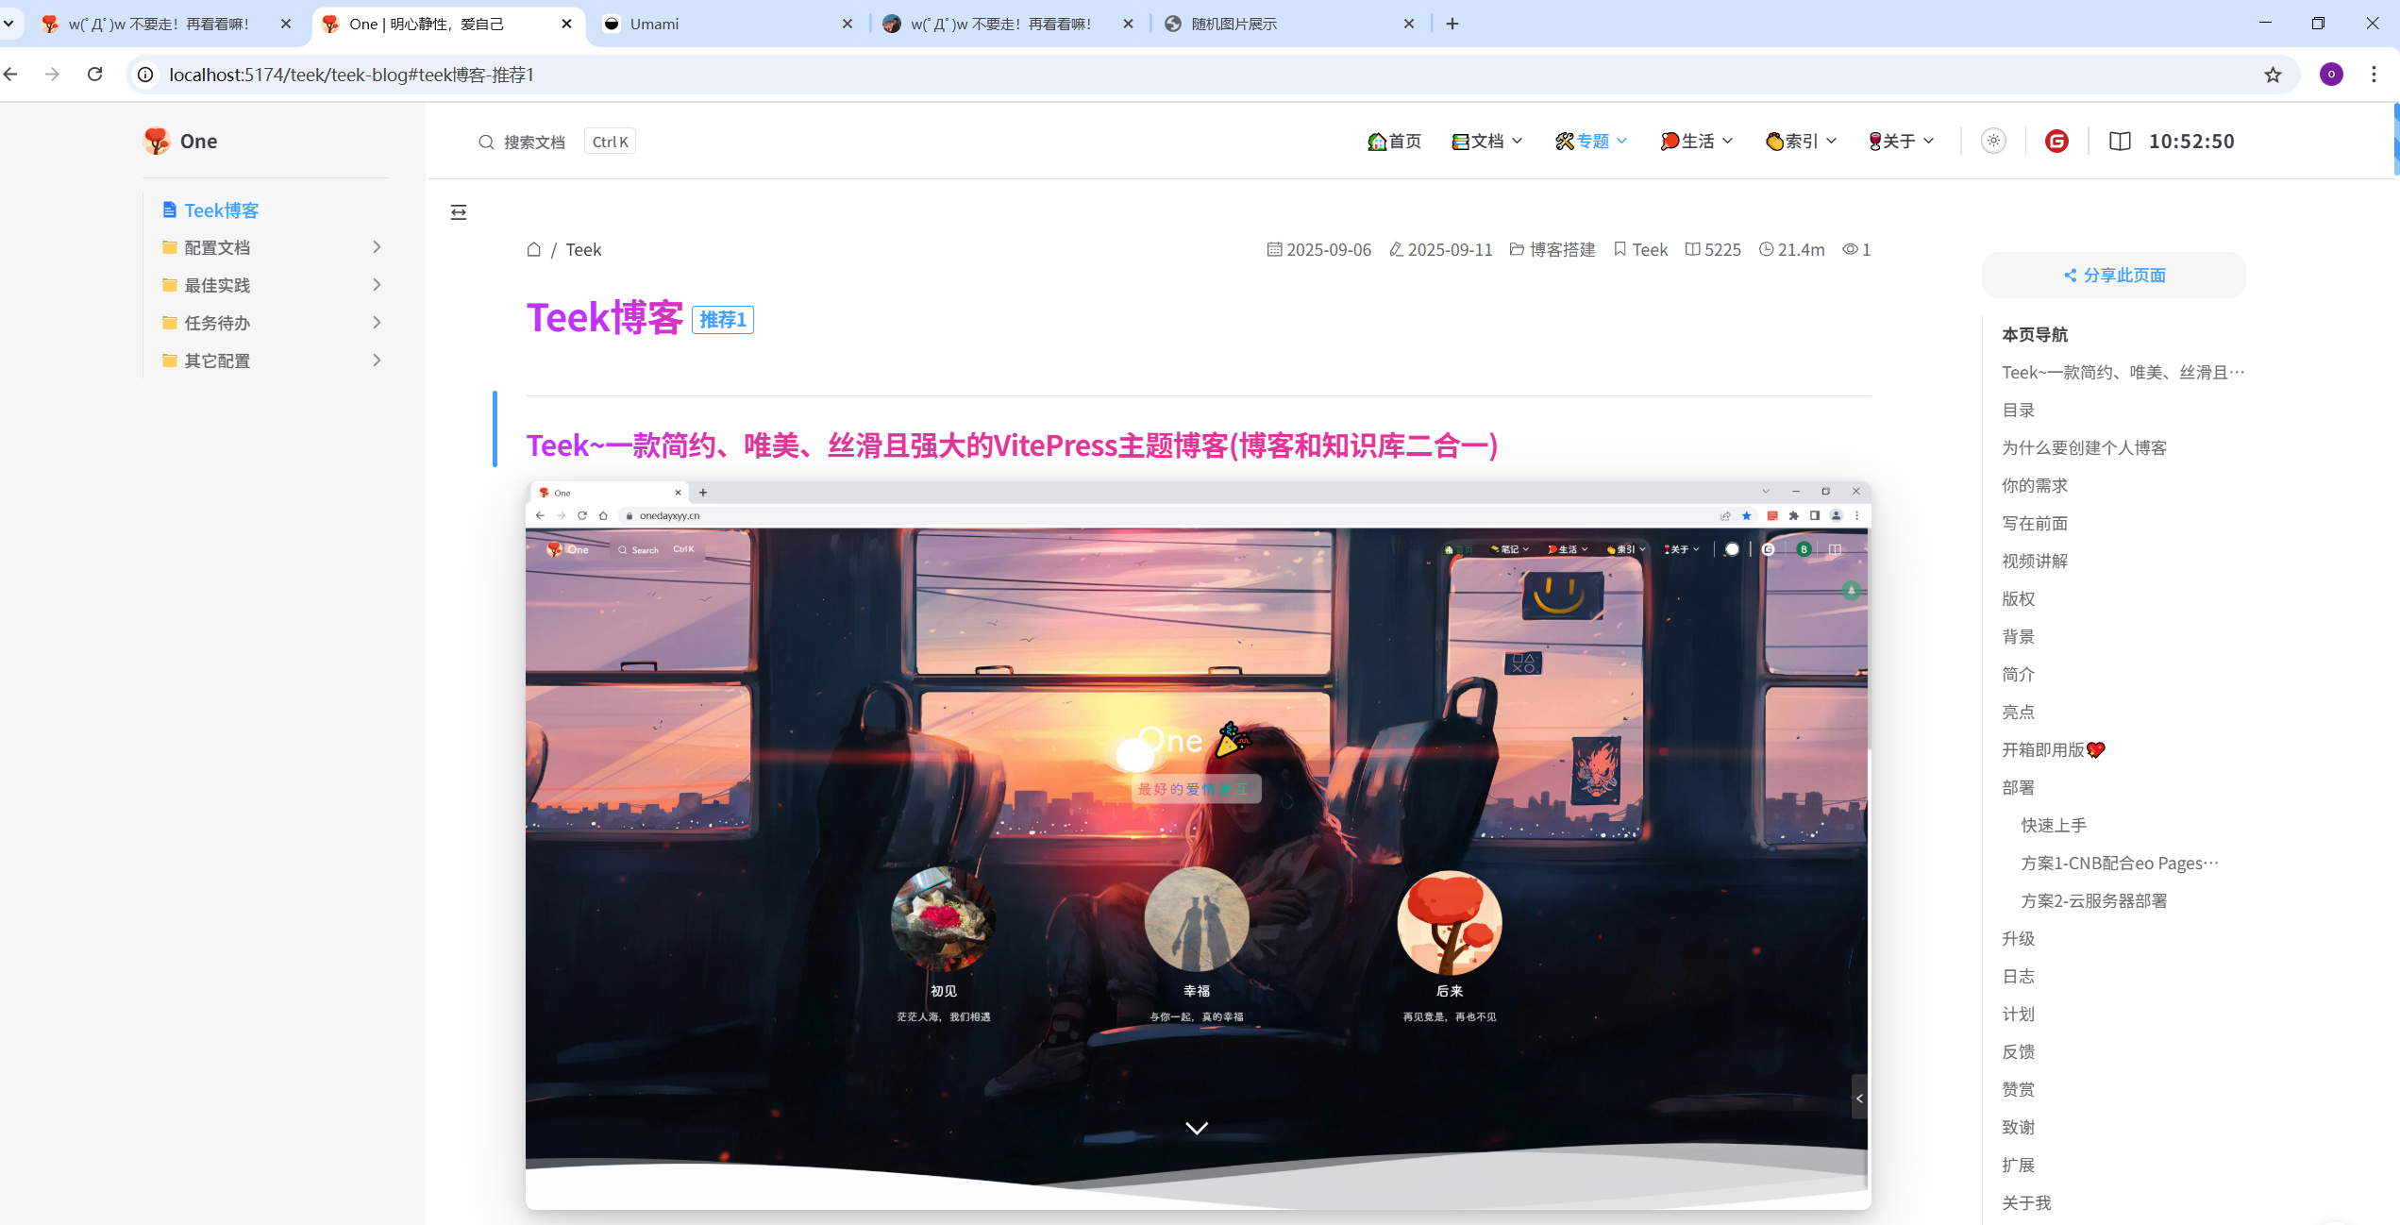Bookmark this page with the star icon
Viewport: 2400px width, 1225px height.
tap(2273, 75)
